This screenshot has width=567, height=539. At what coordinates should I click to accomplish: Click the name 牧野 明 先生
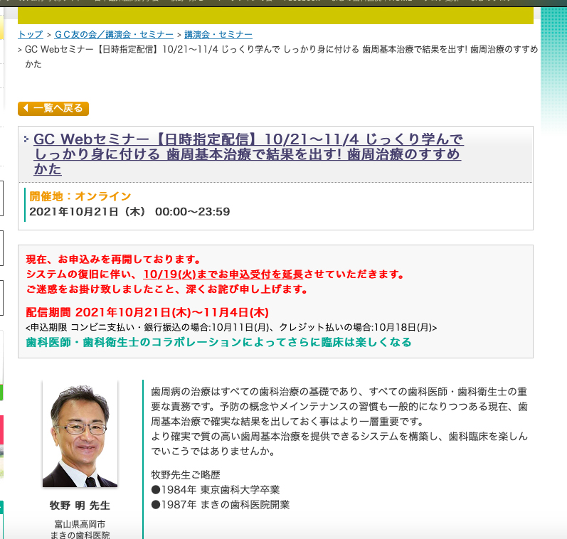point(80,506)
